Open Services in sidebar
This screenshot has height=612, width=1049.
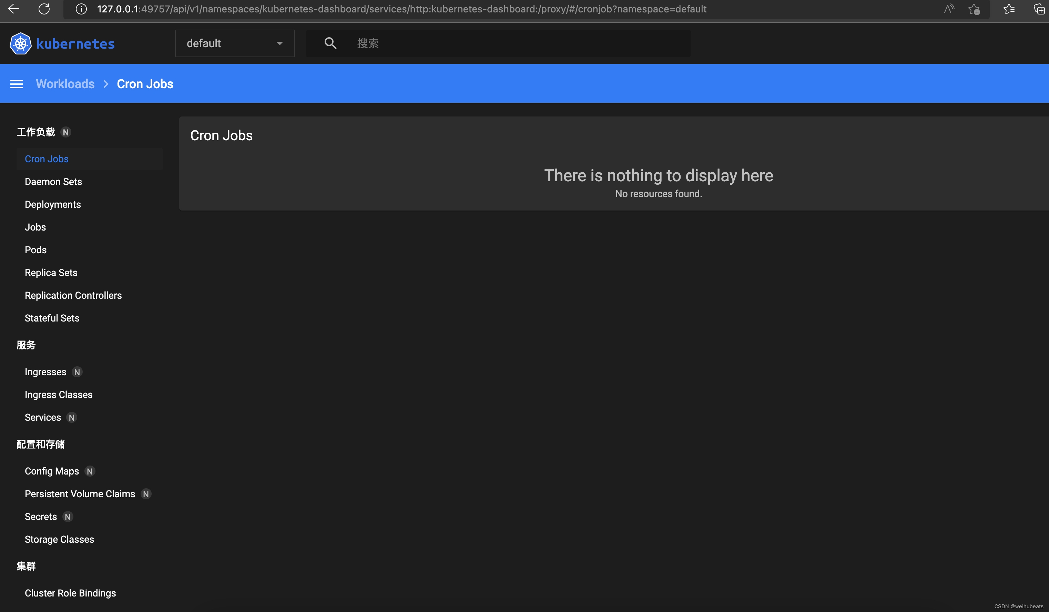click(43, 417)
